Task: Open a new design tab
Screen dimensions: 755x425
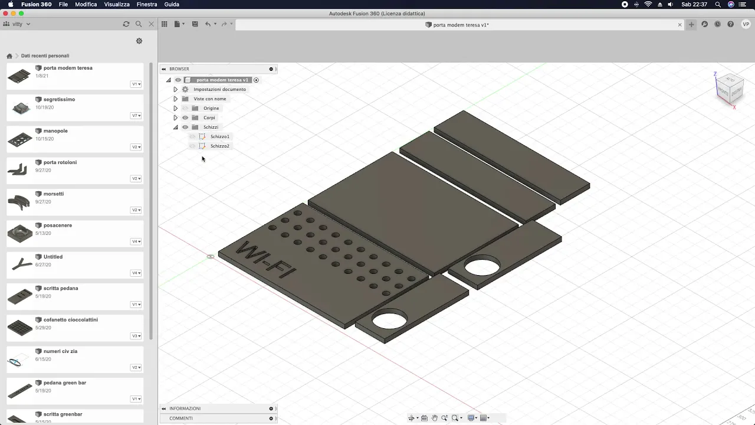Action: pos(691,24)
